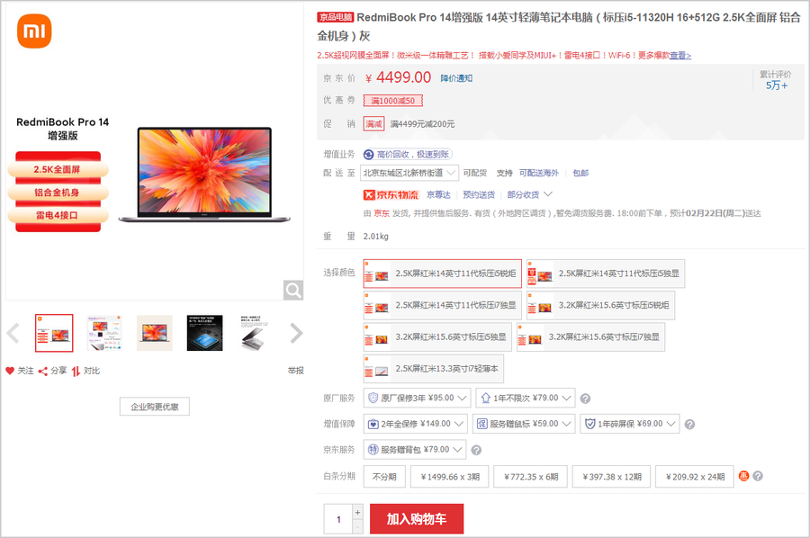Choose the 2.5K屏红米13.3英寸i7轻薄本 variant

433,369
